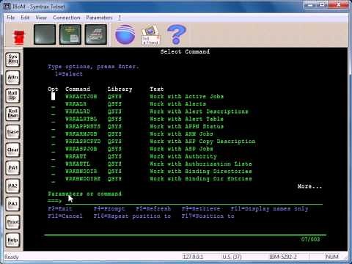Click the IBM-5292-2 status bar entry
Screen dimensions: 352x264
coord(283,257)
